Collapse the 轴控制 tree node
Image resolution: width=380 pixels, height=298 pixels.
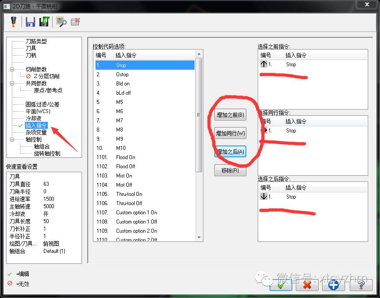point(12,139)
